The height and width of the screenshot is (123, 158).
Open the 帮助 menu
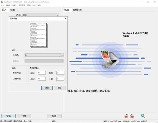click(x=39, y=5)
